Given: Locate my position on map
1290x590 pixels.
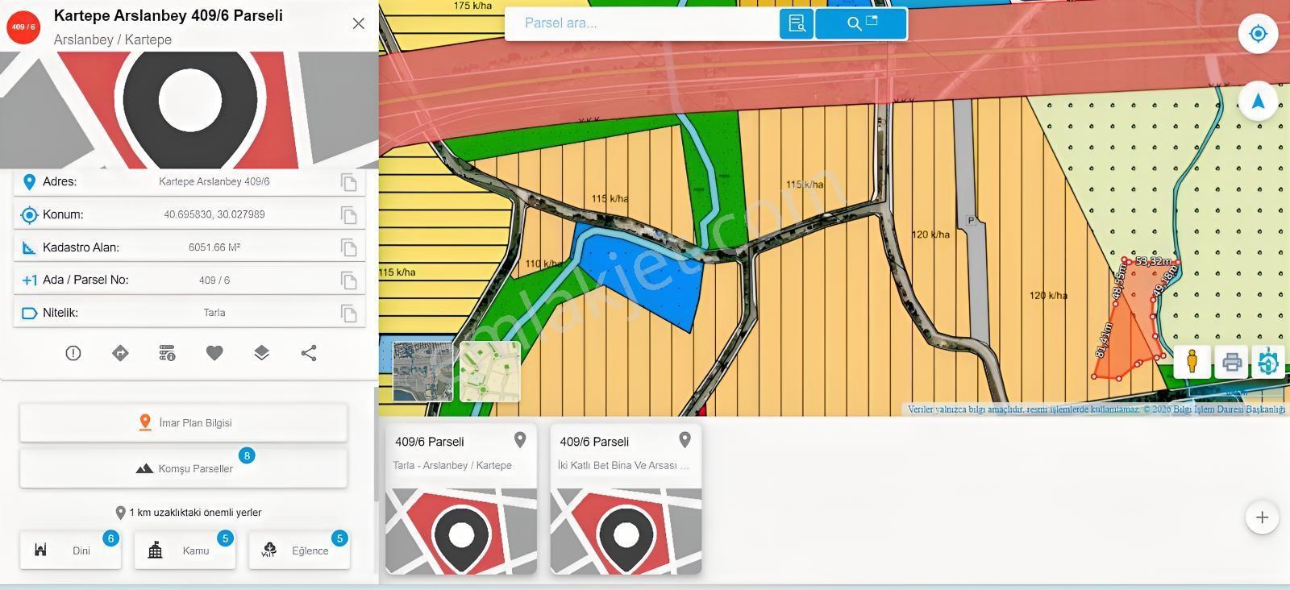Looking at the screenshot, I should pos(1258,34).
